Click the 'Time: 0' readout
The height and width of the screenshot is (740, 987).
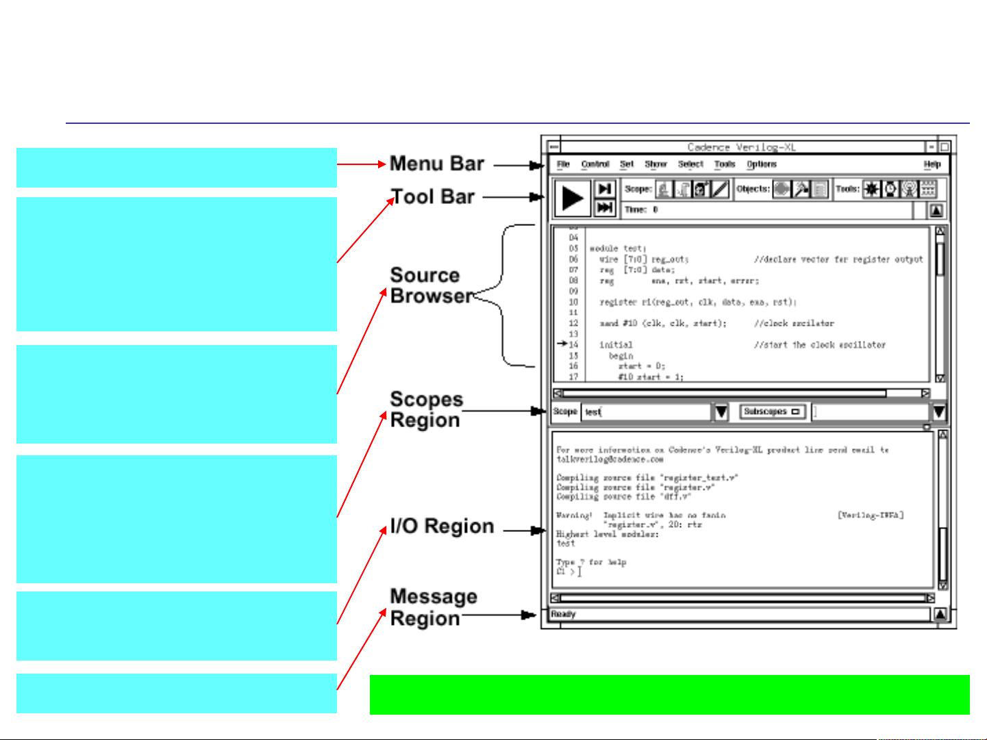click(641, 210)
